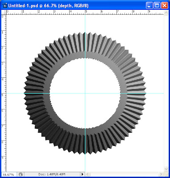Click the ruler origin corner box

point(4,12)
